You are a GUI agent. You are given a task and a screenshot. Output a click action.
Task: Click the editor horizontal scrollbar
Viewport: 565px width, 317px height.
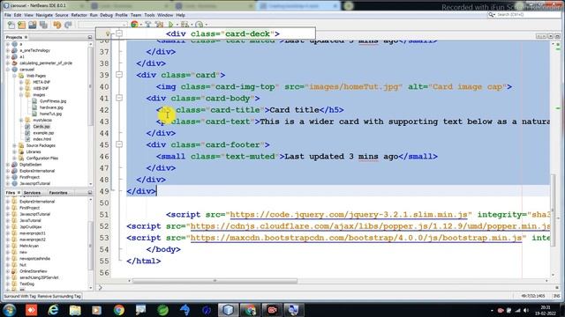215,281
